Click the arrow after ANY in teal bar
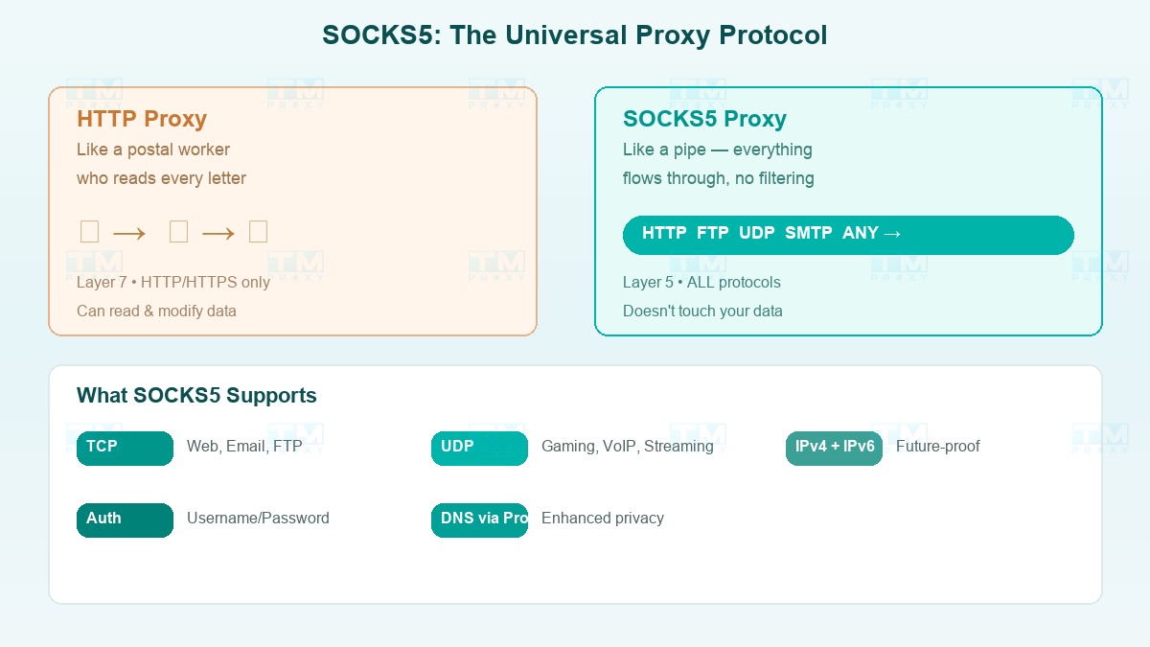1150x647 pixels. click(x=892, y=234)
